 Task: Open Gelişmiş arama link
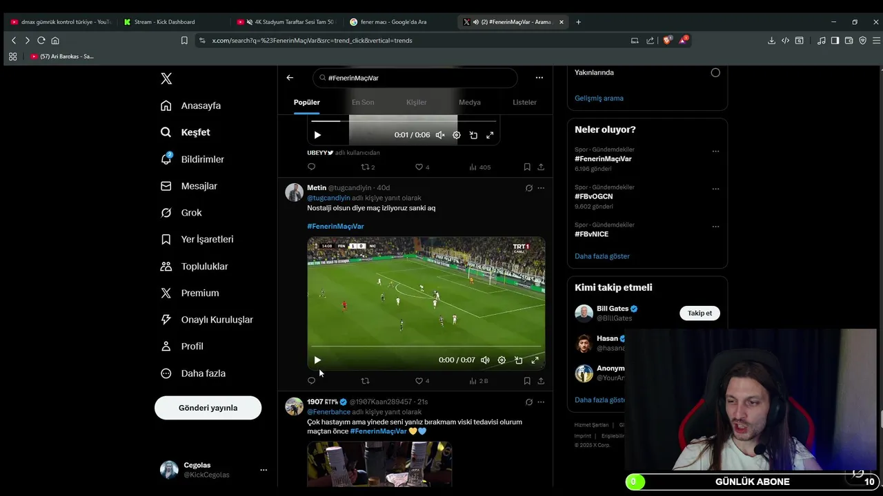pyautogui.click(x=599, y=98)
